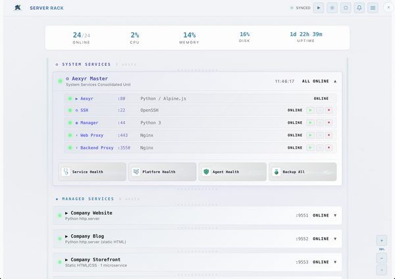Click the Company Website title

[x=92, y=213]
